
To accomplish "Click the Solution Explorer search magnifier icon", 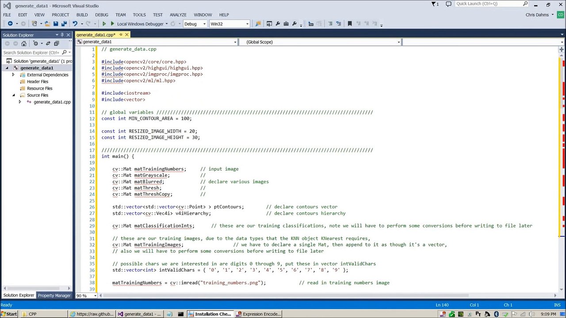I will 64,53.
